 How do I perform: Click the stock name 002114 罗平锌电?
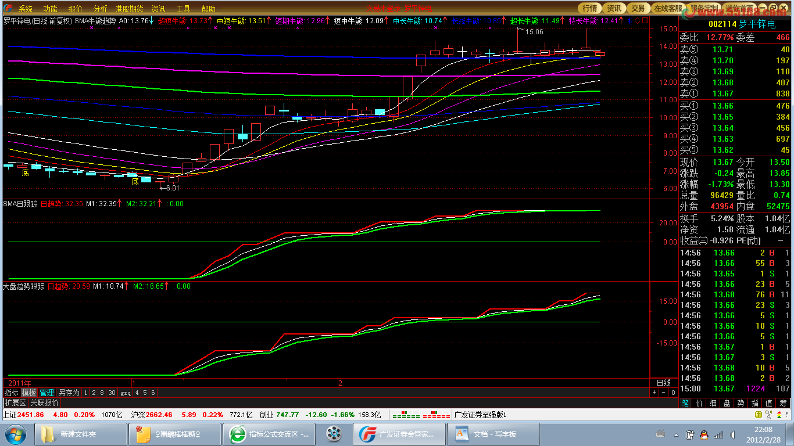742,24
